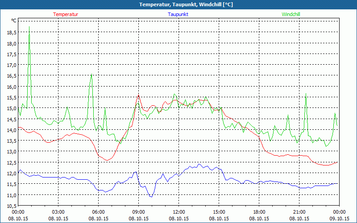Screen dimensions: 357x223
Task: Click the 10,5 y-axis value
Action: [x=12, y=206]
